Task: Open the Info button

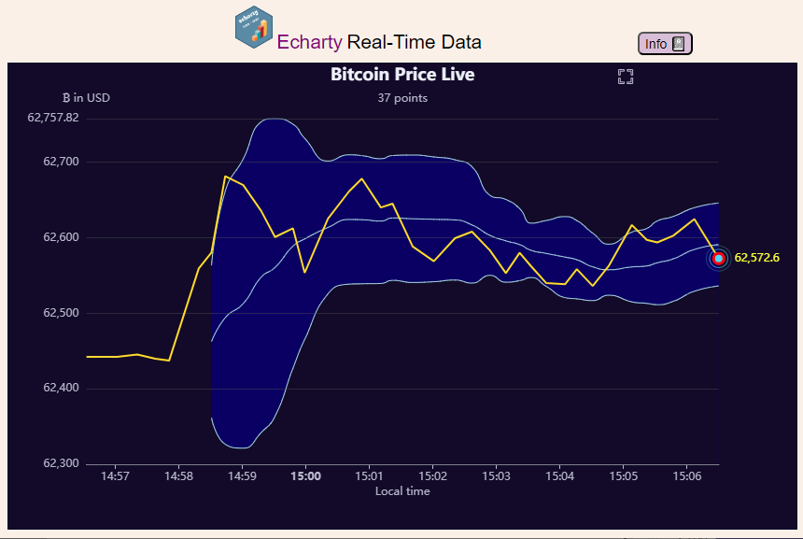Action: point(665,44)
